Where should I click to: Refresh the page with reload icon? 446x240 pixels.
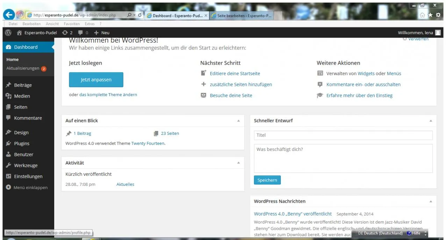click(x=140, y=15)
